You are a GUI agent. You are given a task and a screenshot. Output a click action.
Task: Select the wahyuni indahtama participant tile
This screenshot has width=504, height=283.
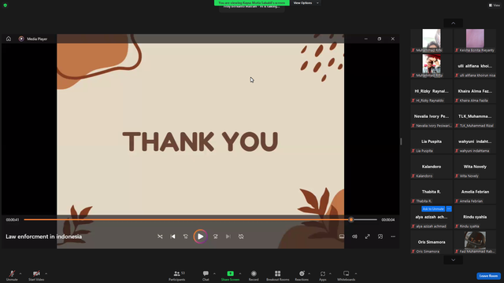(475, 141)
